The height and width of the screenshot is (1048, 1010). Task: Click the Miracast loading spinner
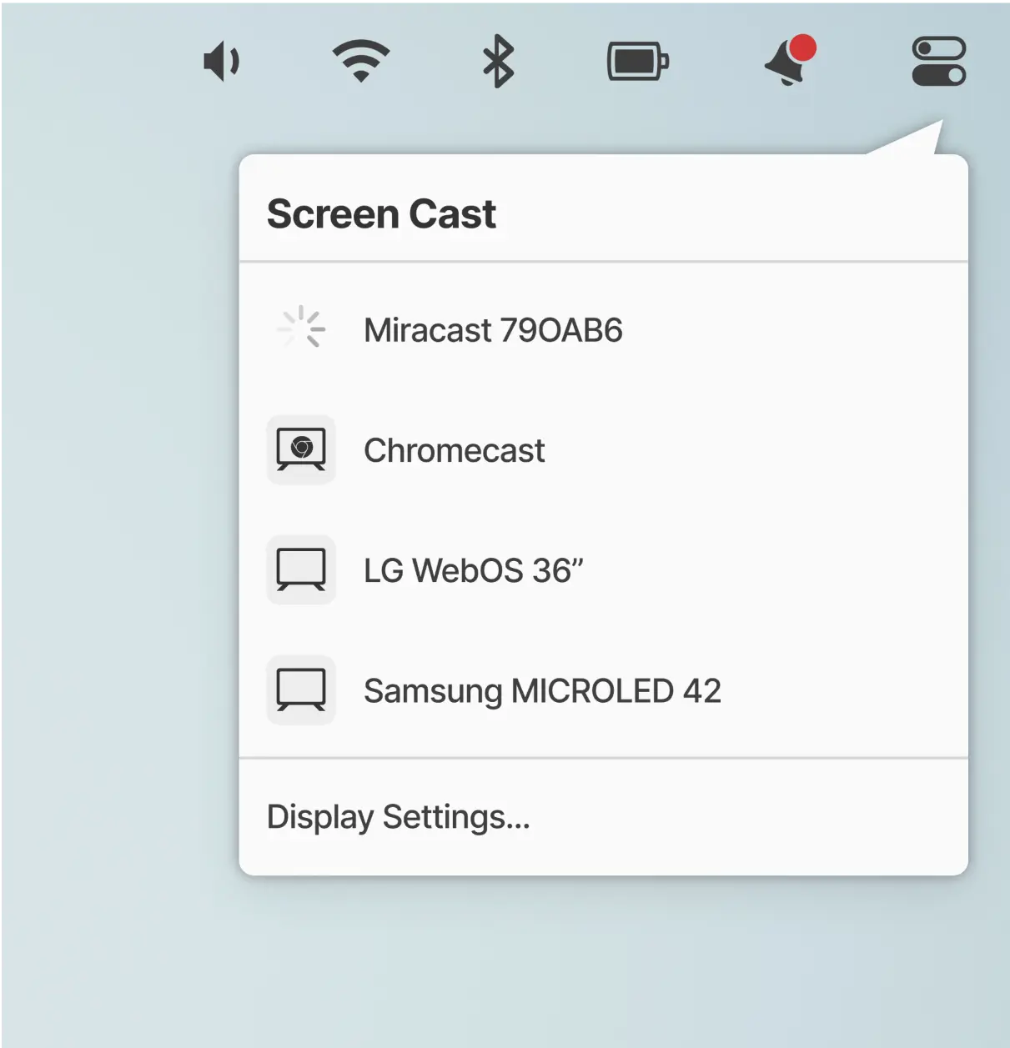pos(301,328)
